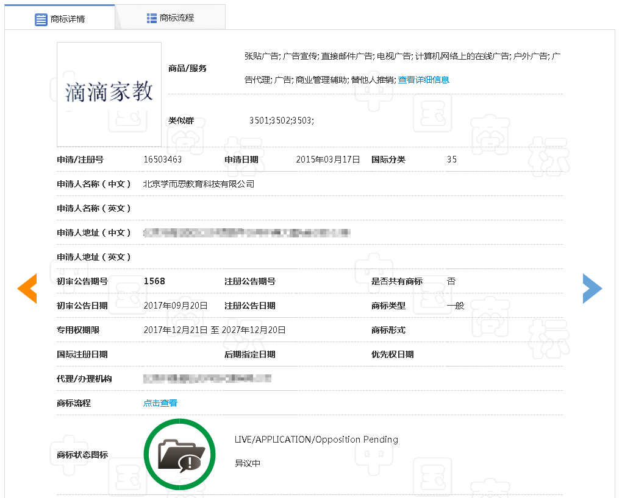Click applicant name 北京学而思教育科技有限公司
The width and height of the screenshot is (622, 498).
tap(198, 184)
